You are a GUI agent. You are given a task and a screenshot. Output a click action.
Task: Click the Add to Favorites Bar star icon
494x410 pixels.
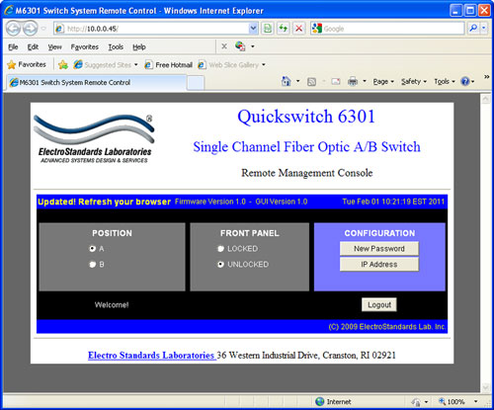tap(63, 64)
